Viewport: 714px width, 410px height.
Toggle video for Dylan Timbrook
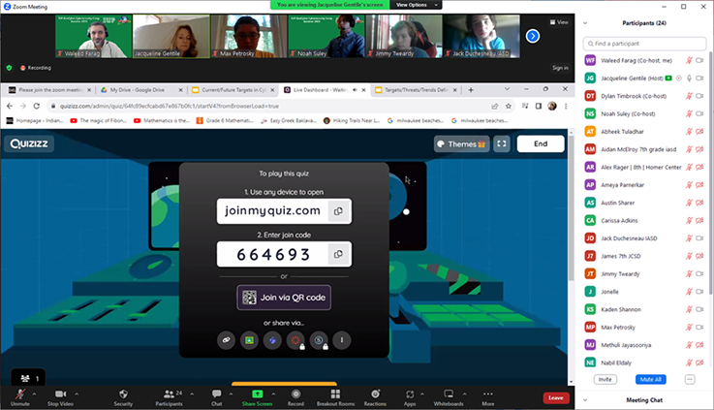pos(699,96)
